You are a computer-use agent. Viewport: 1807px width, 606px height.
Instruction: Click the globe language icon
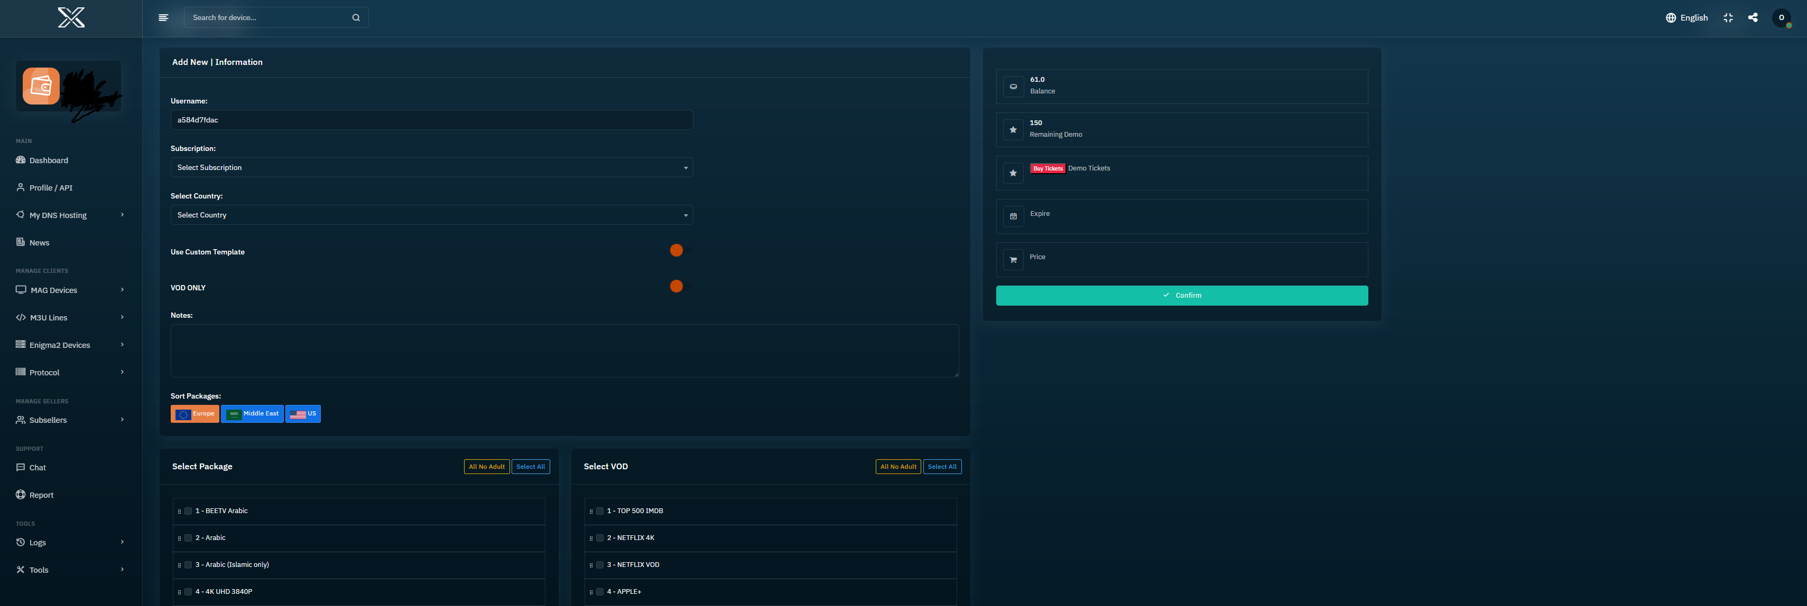click(1670, 17)
